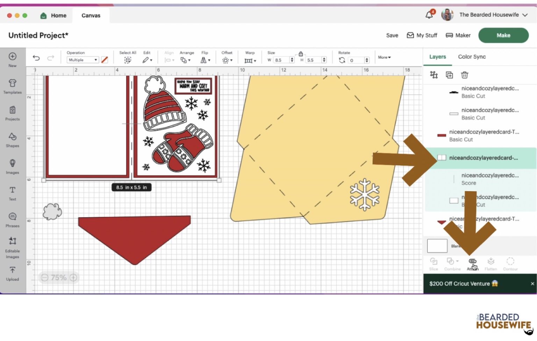Click the Undo arrow icon
The height and width of the screenshot is (341, 537).
coord(36,58)
